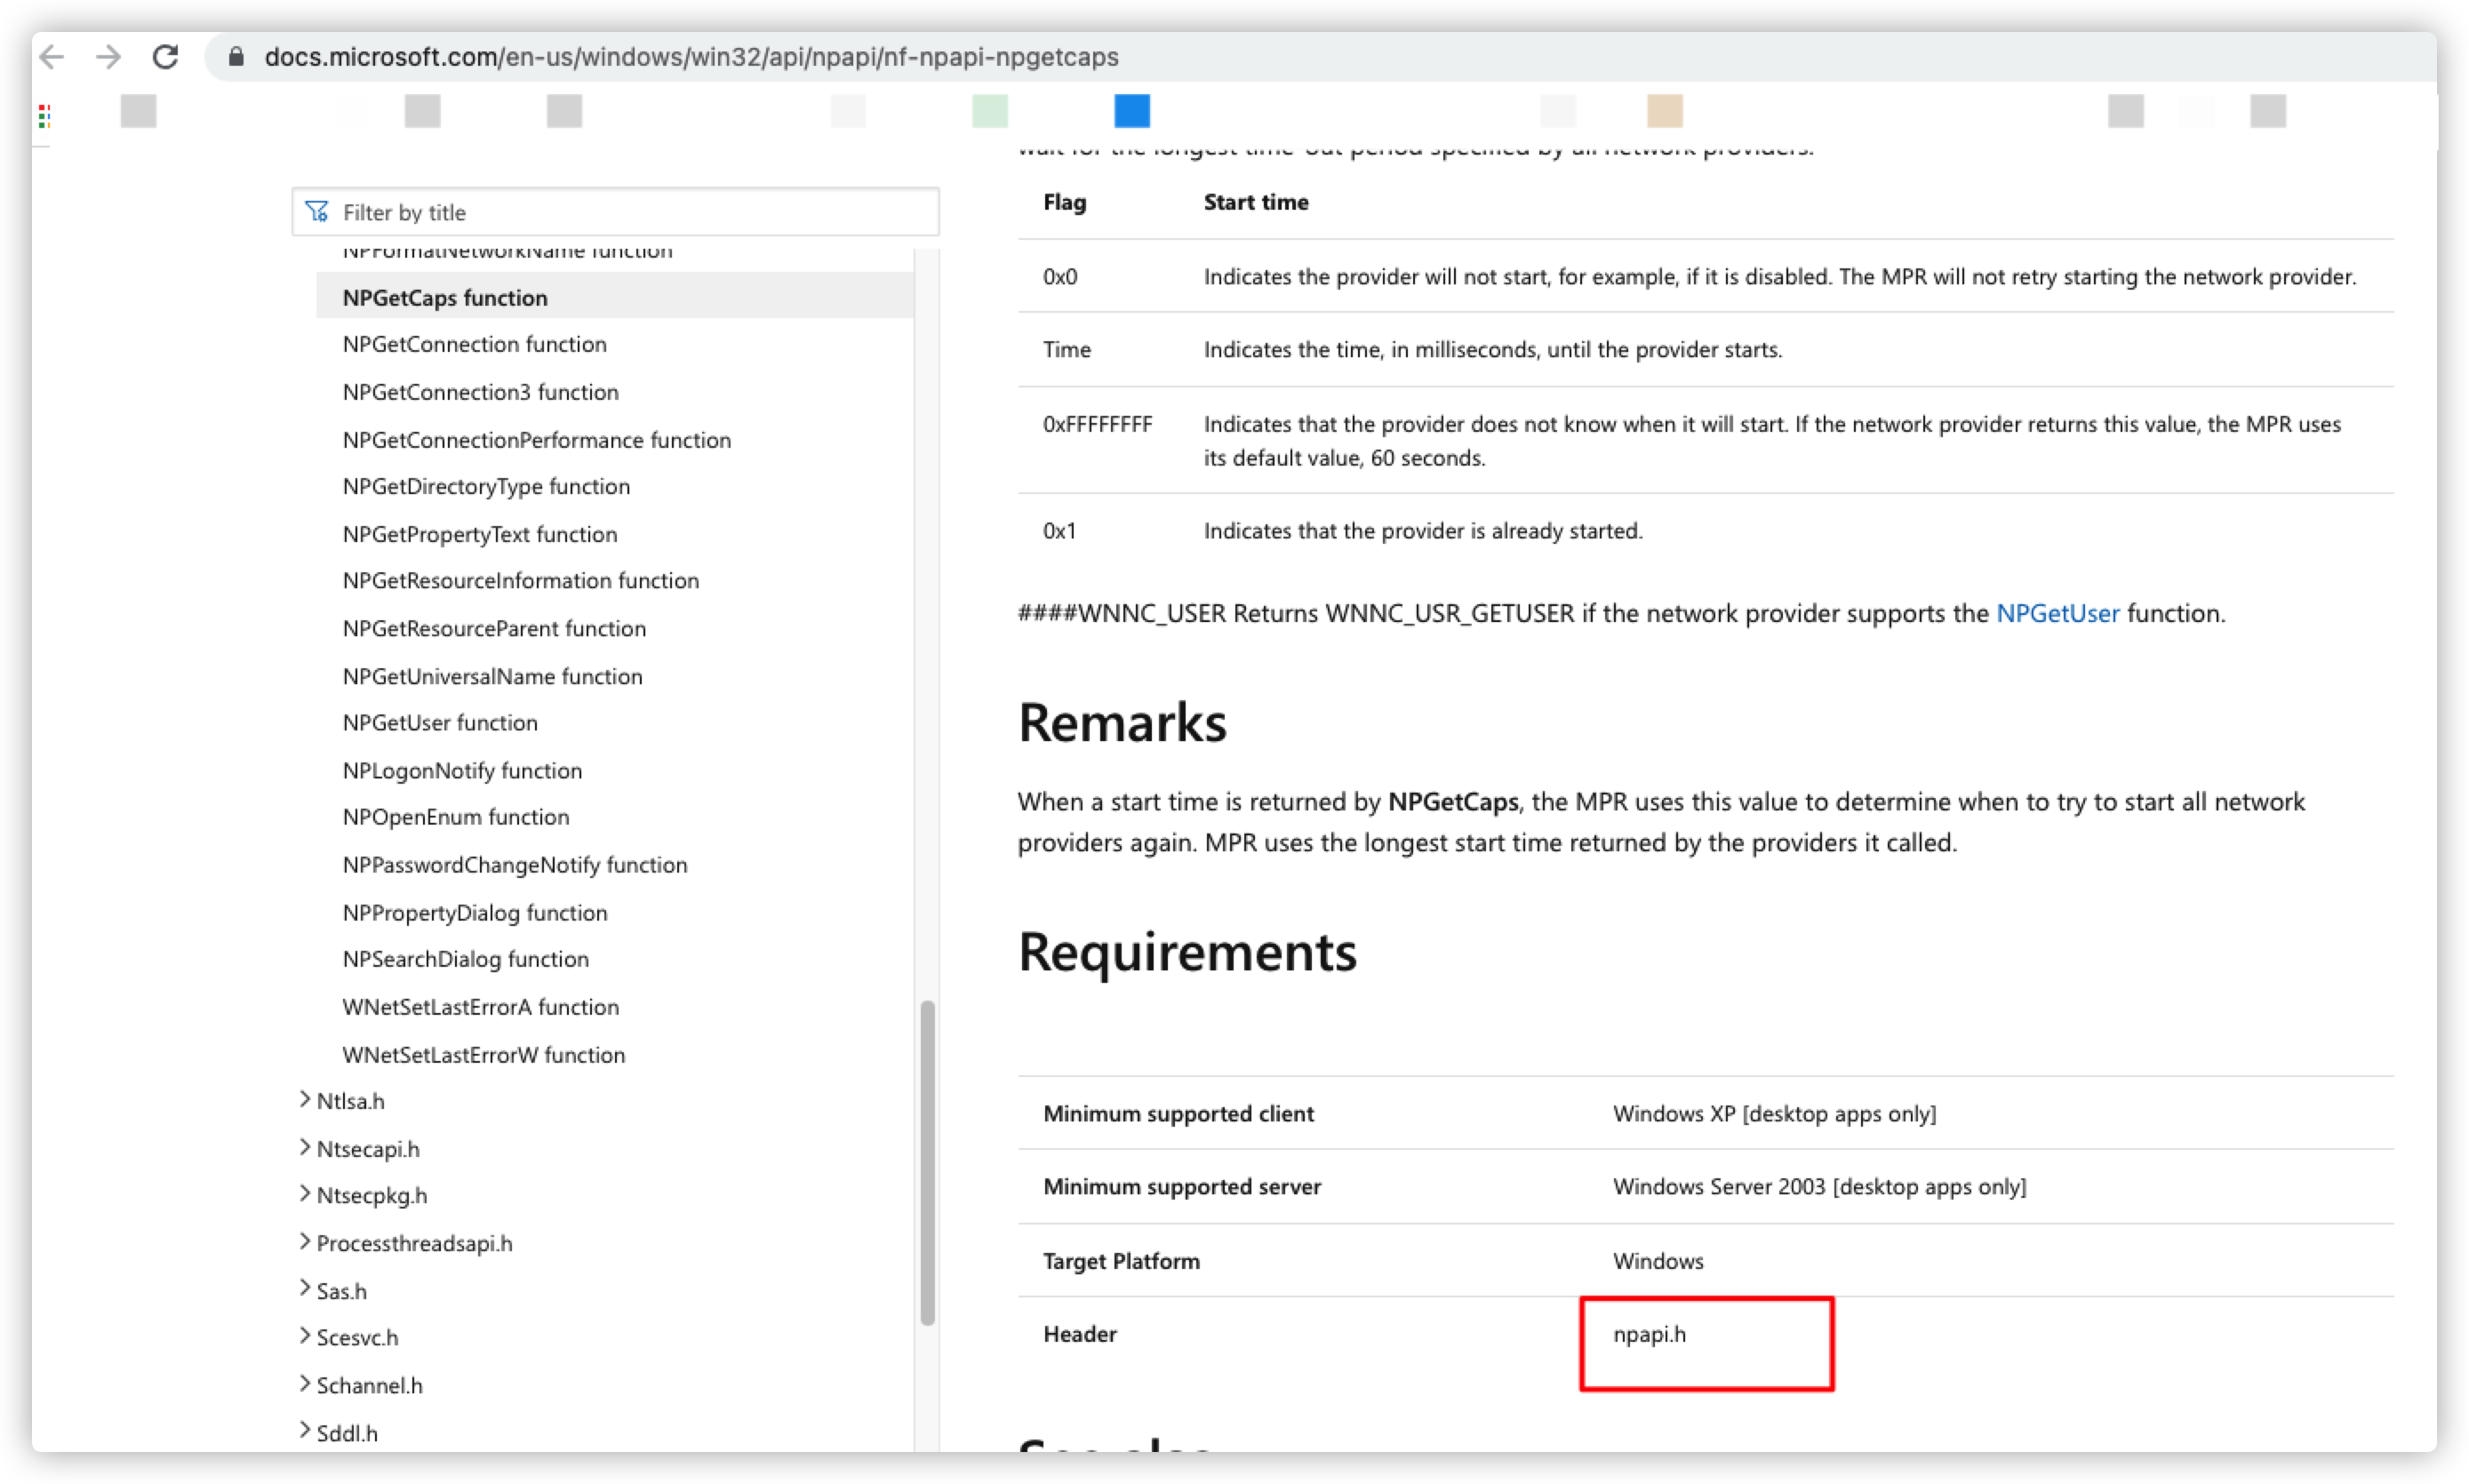Focus the Filter by title field
This screenshot has width=2469, height=1484.
(615, 212)
